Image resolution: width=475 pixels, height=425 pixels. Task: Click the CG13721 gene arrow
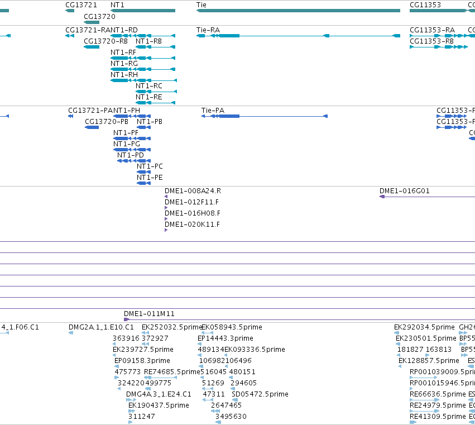[70, 11]
